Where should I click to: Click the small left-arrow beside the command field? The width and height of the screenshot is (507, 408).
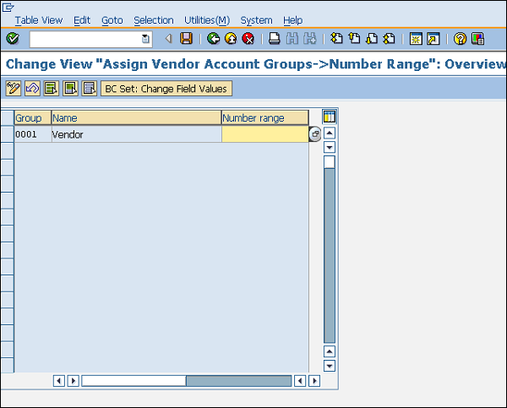click(168, 39)
